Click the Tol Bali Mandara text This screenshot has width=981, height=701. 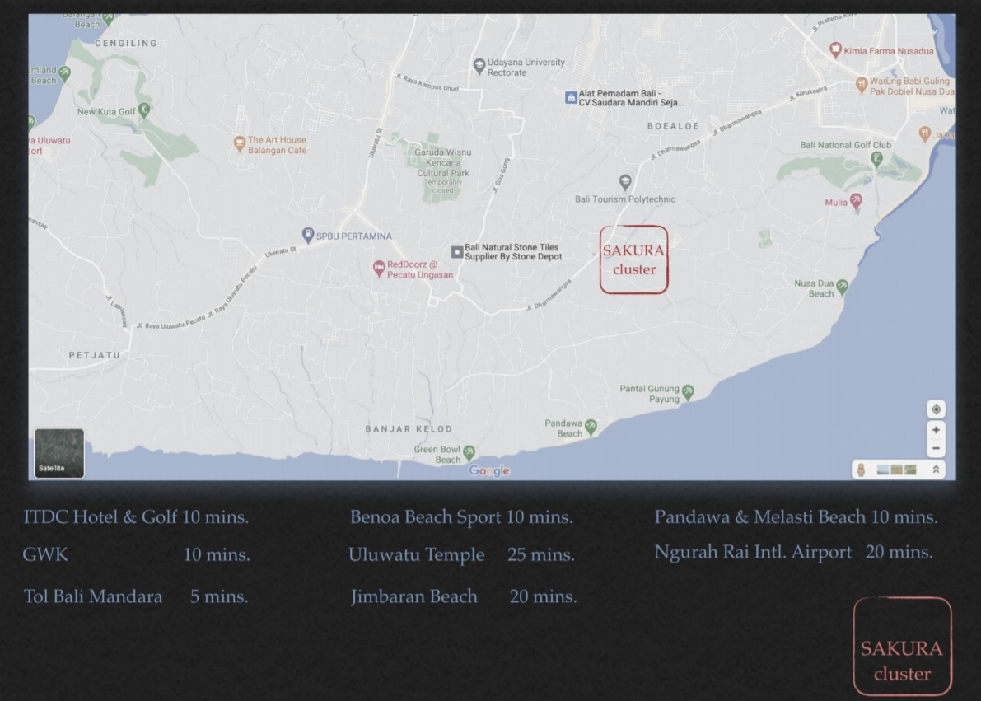tap(92, 596)
